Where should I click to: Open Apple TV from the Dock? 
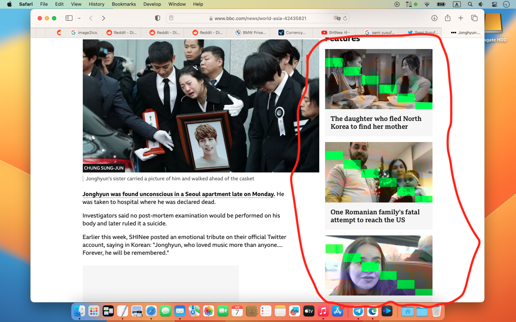click(309, 311)
